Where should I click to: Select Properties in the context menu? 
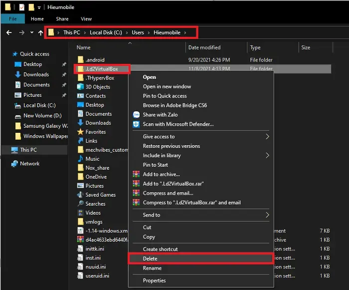coord(154,281)
